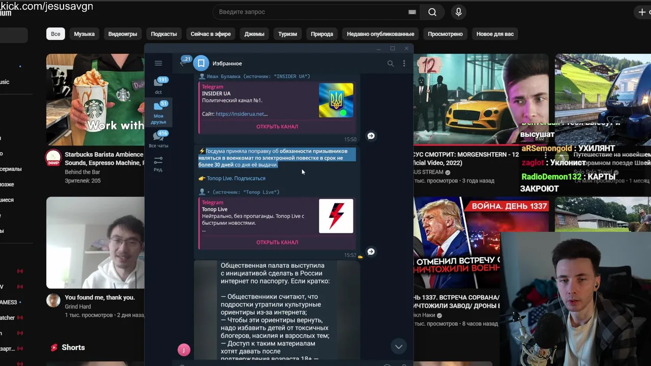651x366 pixels.
Task: Open INSIDER UA channel button
Action: (x=277, y=127)
